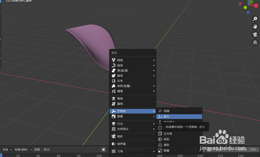Activate the Pan hand icon
Viewport: 260px width, 157px height.
tap(255, 26)
